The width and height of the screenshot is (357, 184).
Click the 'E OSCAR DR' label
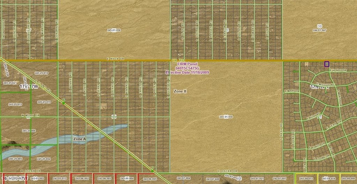[x=228, y=171]
